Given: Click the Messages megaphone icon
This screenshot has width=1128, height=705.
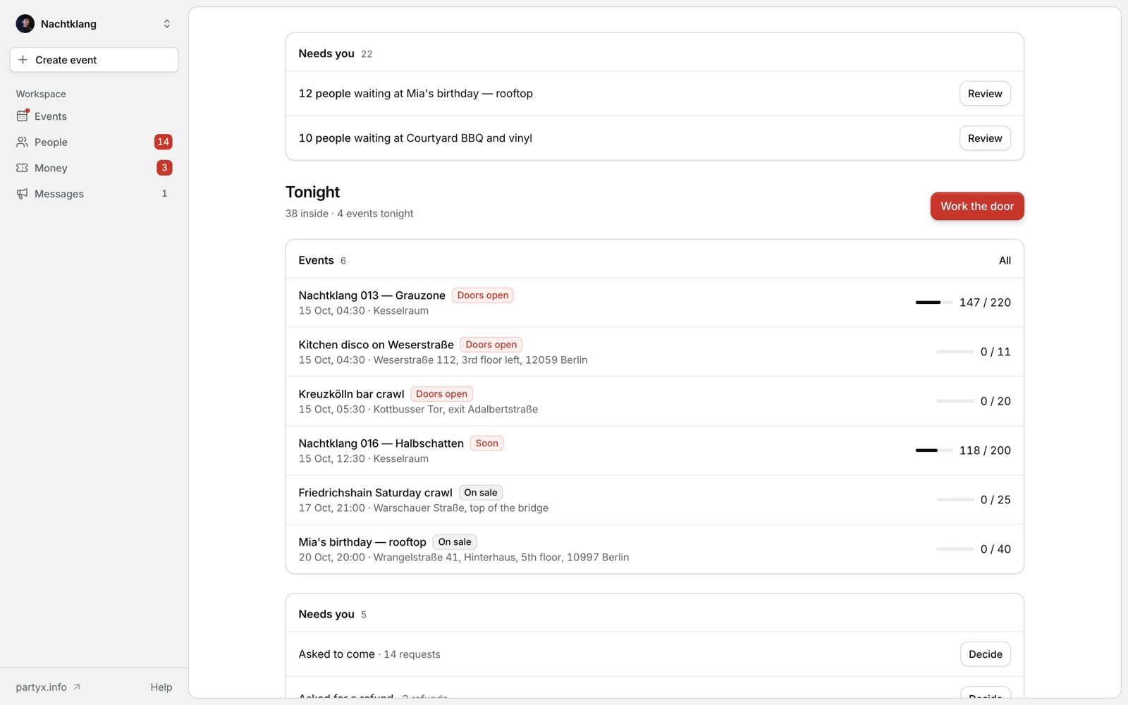Looking at the screenshot, I should pos(23,194).
